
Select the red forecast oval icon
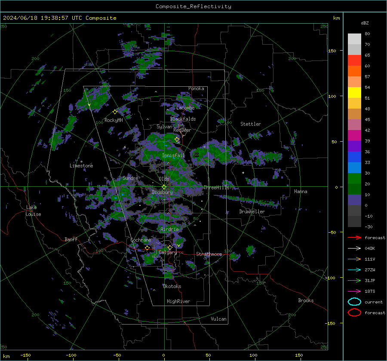(x=354, y=312)
